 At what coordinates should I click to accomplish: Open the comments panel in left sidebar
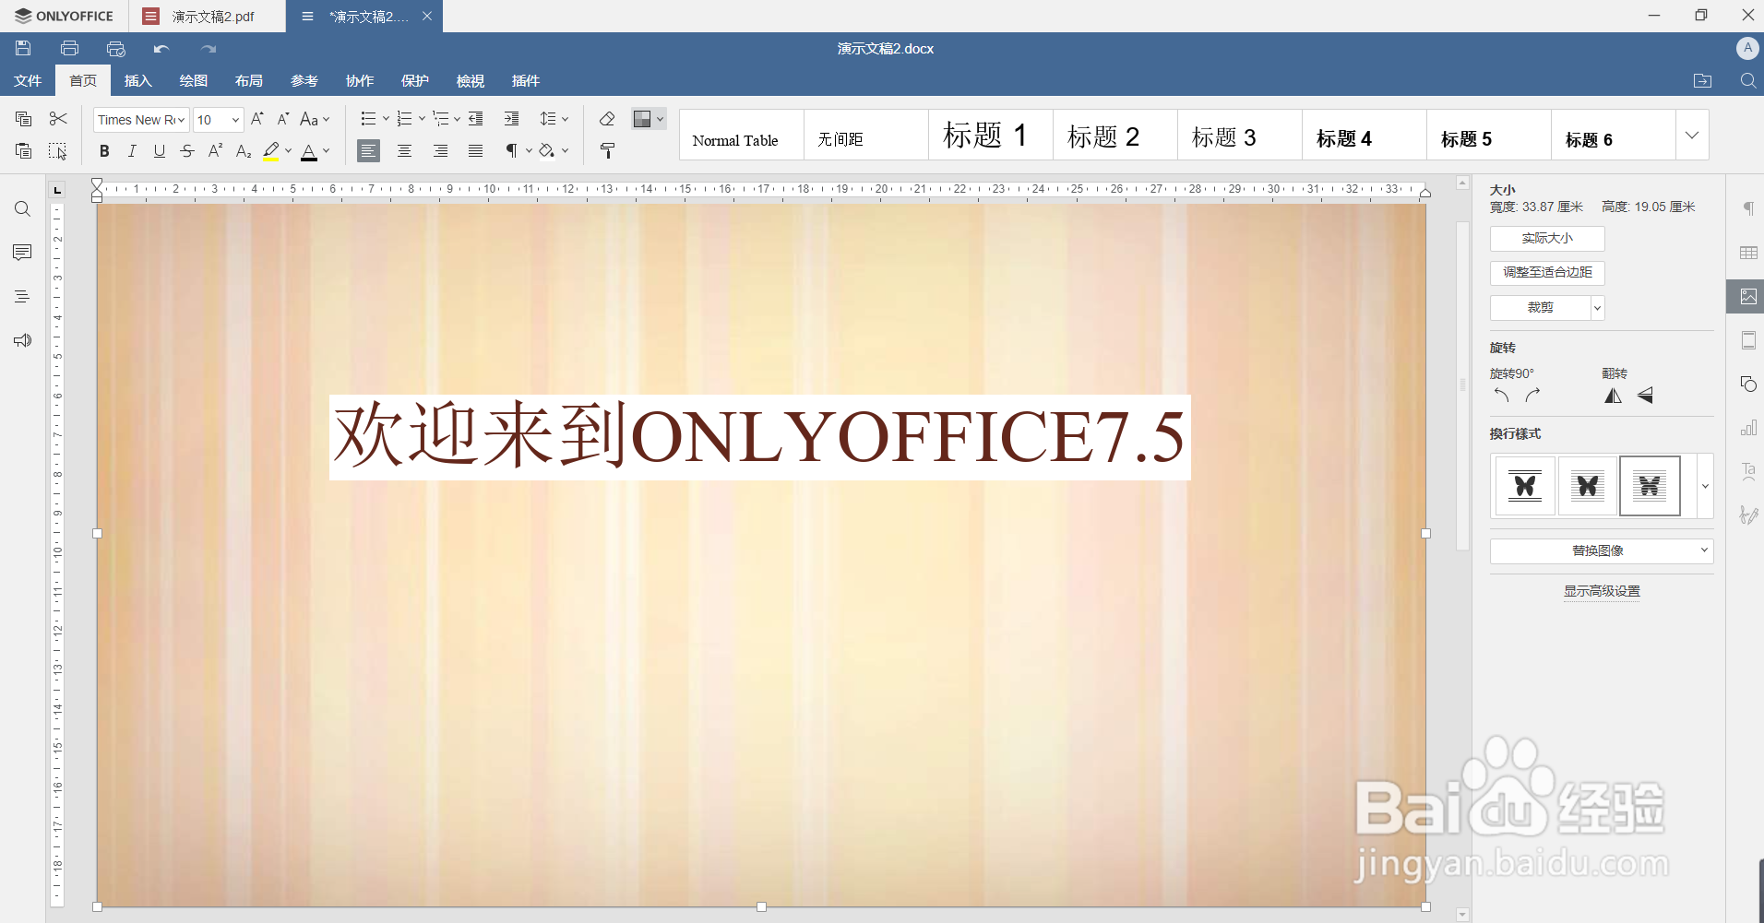point(23,253)
